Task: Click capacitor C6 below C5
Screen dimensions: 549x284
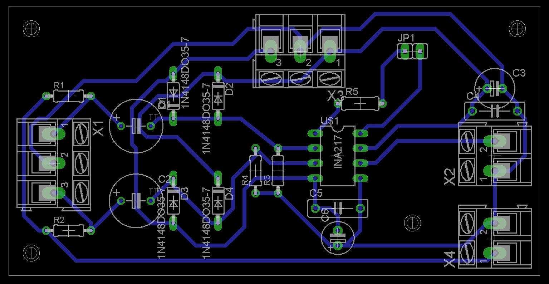Action: point(337,238)
